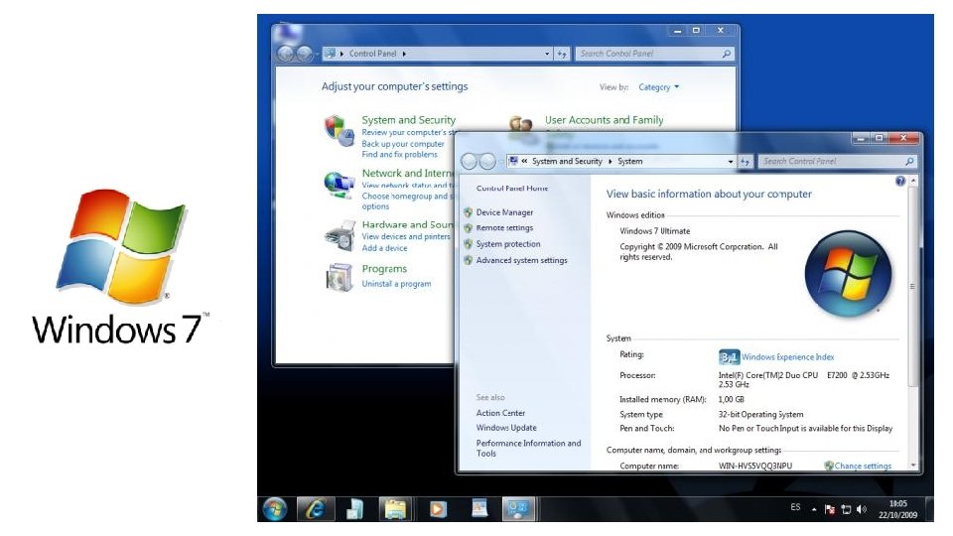The height and width of the screenshot is (536, 953).
Task: Click the Windows Experience Index link
Action: coord(787,357)
